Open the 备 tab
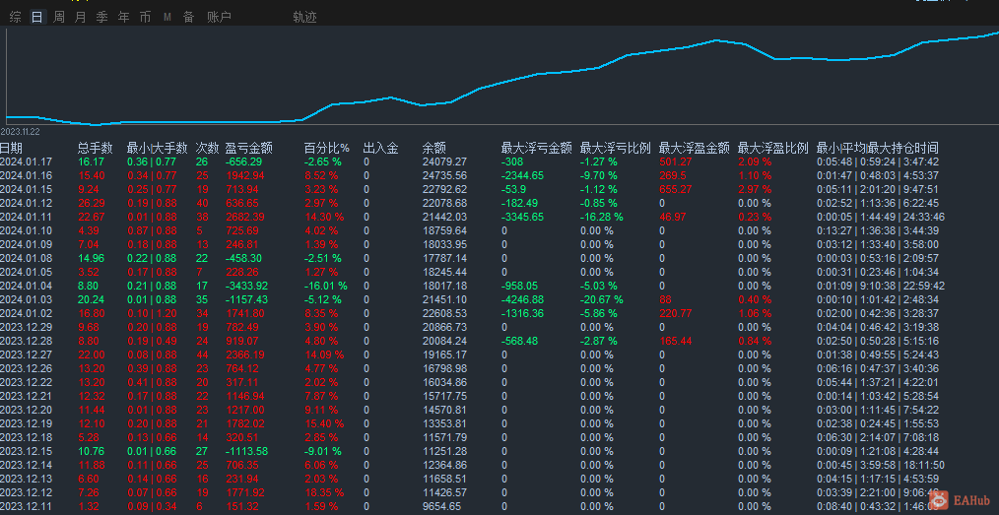999x515 pixels. click(x=188, y=17)
